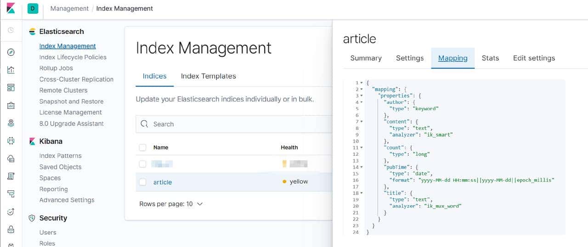Switch to the Settings tab of article
The width and height of the screenshot is (588, 247).
(x=409, y=58)
